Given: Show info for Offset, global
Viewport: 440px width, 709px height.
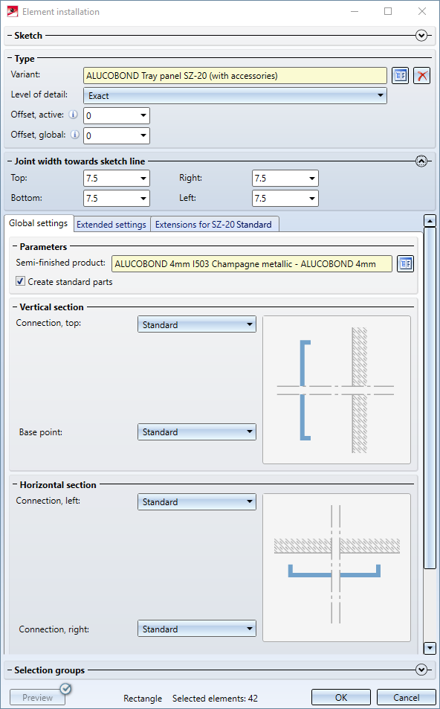Looking at the screenshot, I should [75, 135].
